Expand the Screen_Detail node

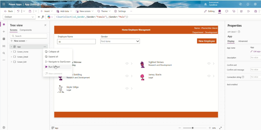pyautogui.click(x=11, y=57)
